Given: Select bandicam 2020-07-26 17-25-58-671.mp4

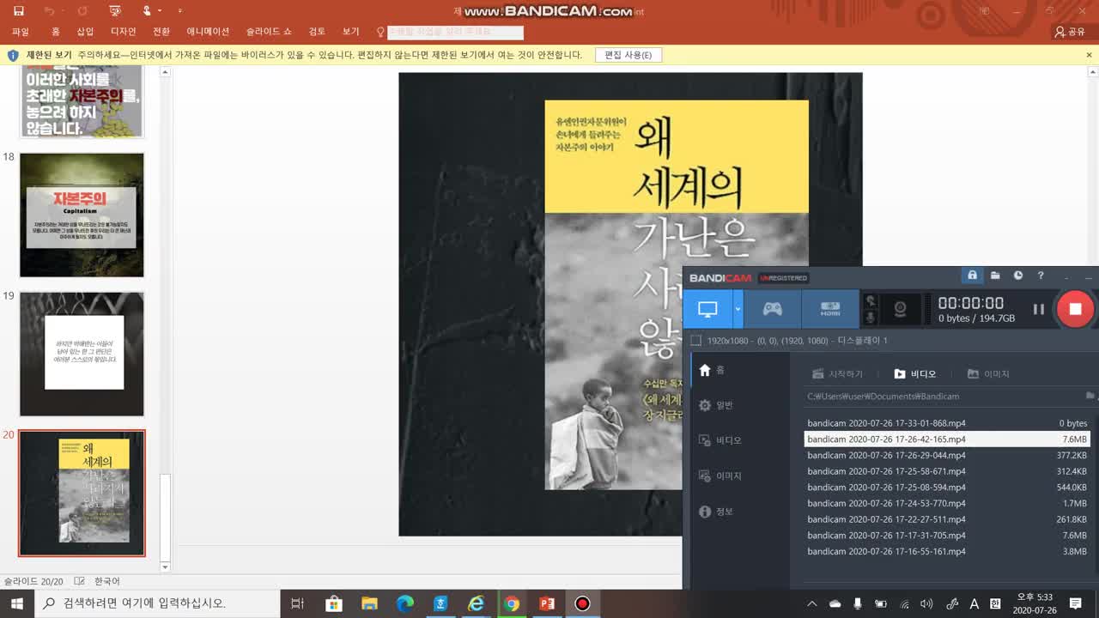Looking at the screenshot, I should (x=947, y=471).
